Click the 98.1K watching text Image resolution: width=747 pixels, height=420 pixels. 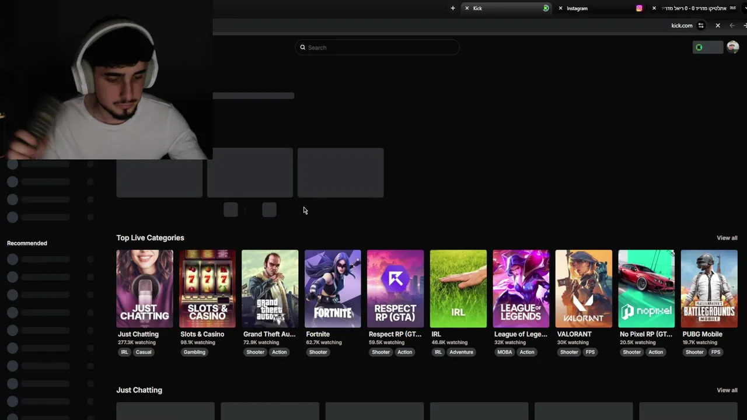pos(198,343)
